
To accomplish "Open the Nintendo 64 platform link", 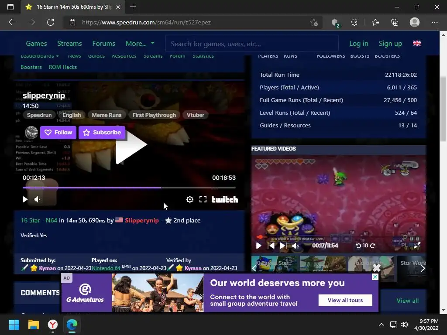I will [x=106, y=268].
